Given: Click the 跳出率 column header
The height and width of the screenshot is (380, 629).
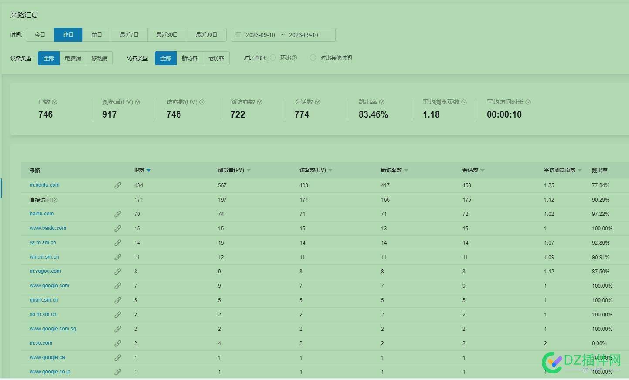Looking at the screenshot, I should 600,171.
